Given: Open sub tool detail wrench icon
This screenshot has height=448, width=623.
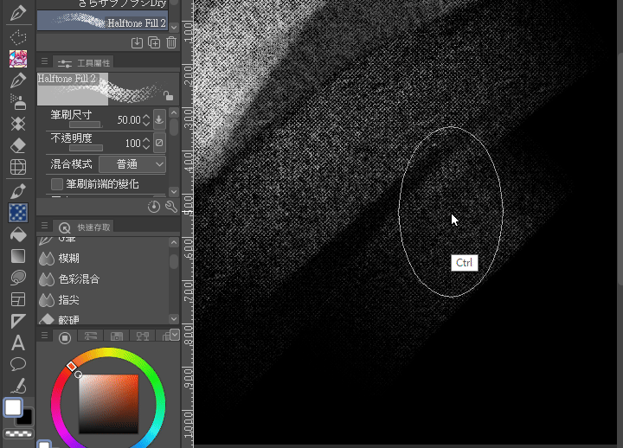Looking at the screenshot, I should (171, 207).
